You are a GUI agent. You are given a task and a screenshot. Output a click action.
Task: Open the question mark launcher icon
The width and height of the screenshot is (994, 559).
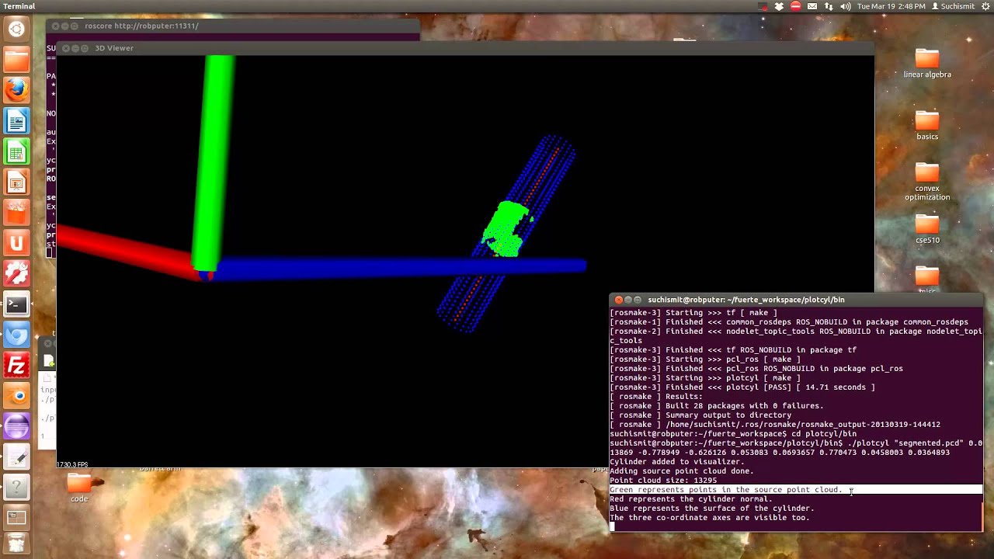(16, 488)
